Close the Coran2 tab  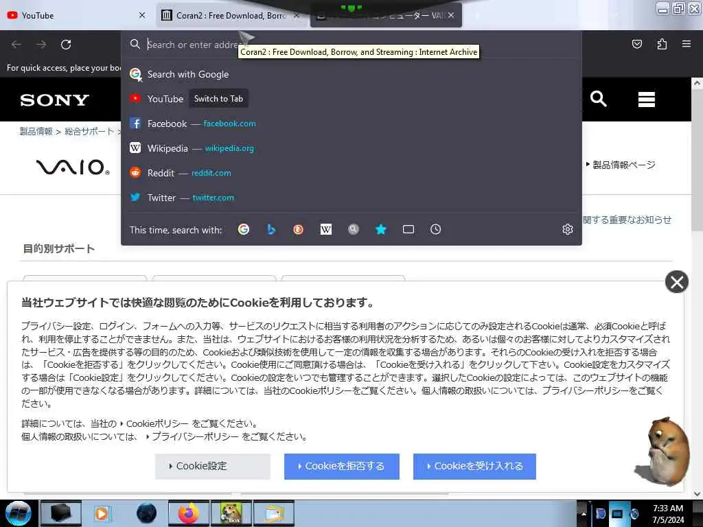click(x=297, y=15)
